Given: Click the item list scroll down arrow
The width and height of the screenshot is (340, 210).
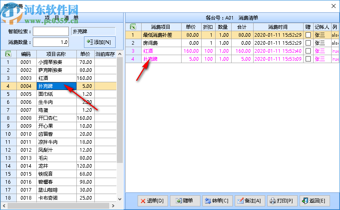Looking at the screenshot, I should (120, 199).
